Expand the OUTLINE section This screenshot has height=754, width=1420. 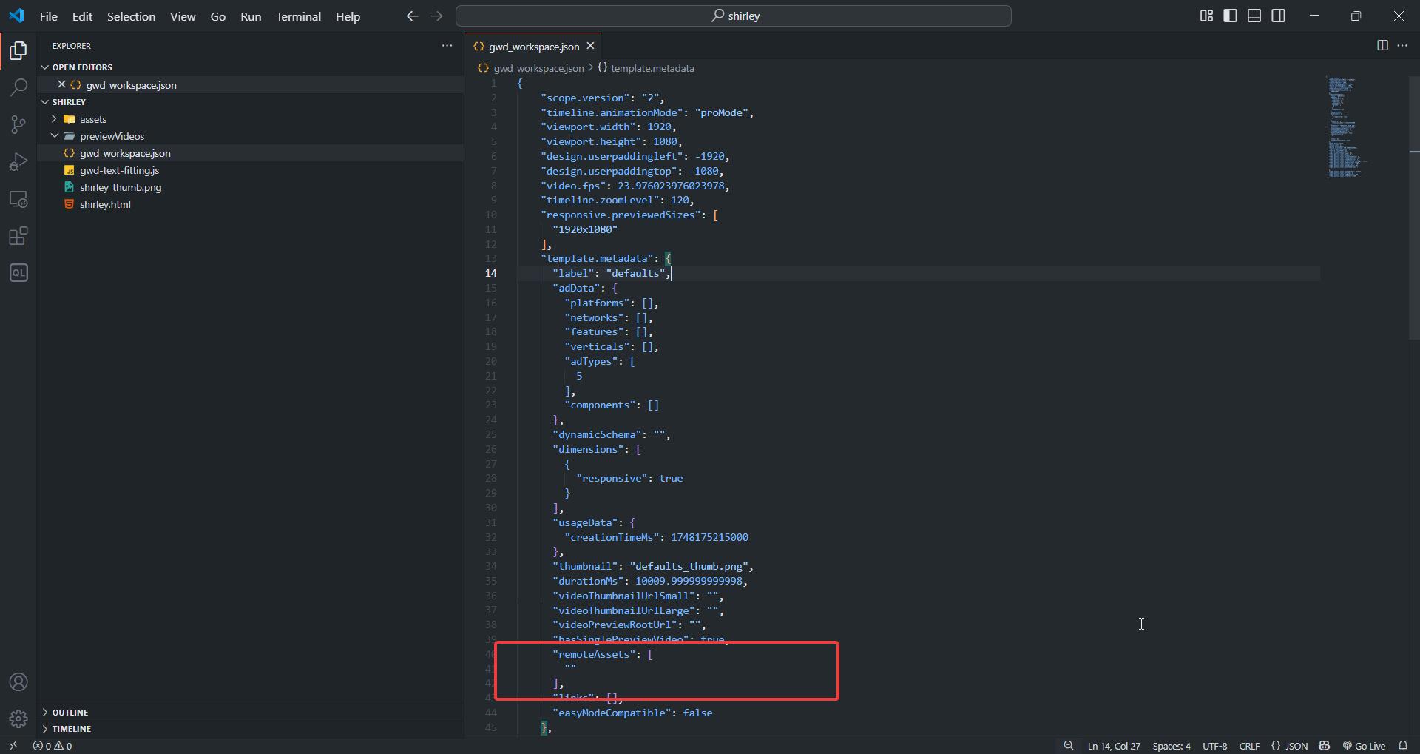click(x=70, y=713)
